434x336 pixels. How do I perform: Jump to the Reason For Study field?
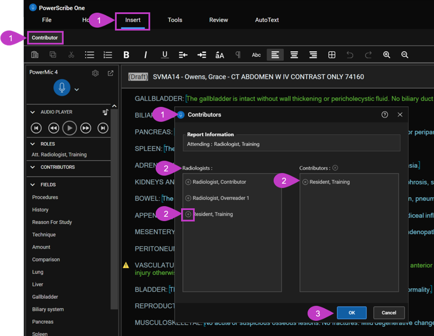52,222
